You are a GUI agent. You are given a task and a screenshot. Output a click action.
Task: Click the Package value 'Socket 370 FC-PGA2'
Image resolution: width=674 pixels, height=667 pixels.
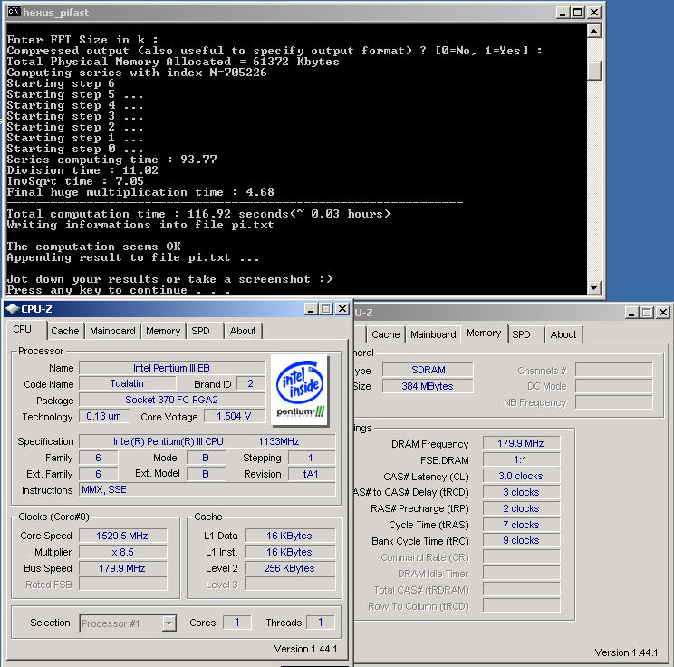[172, 400]
